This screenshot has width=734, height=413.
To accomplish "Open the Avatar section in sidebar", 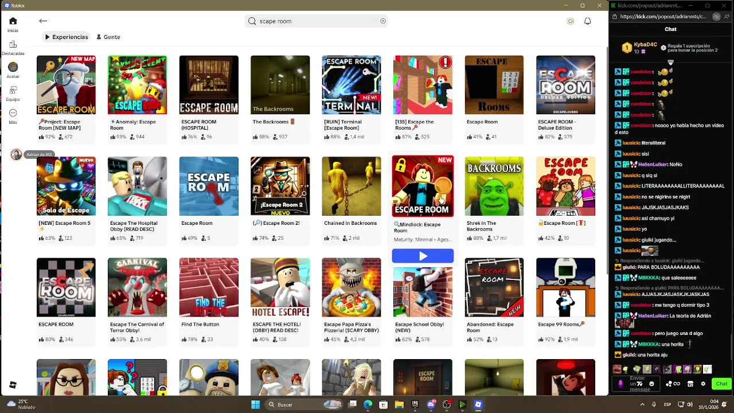I will pyautogui.click(x=13, y=71).
